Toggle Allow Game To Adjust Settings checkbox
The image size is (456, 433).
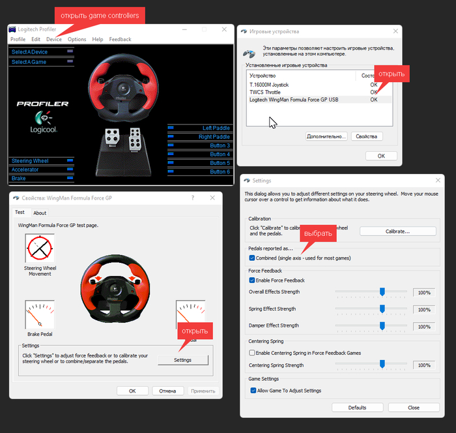coord(253,391)
